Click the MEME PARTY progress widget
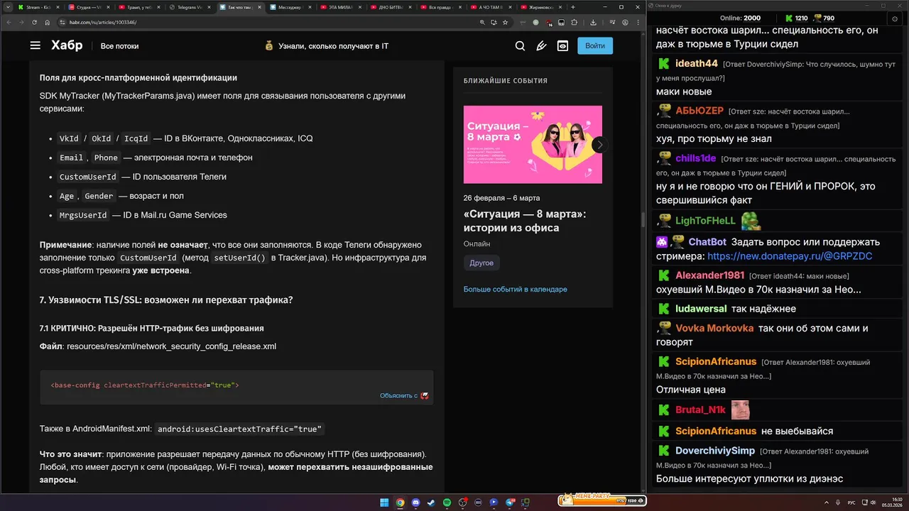909x511 pixels. 602,501
